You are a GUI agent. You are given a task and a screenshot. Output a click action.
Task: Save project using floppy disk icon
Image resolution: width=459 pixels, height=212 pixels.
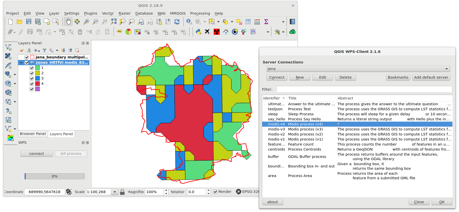pos(29,22)
